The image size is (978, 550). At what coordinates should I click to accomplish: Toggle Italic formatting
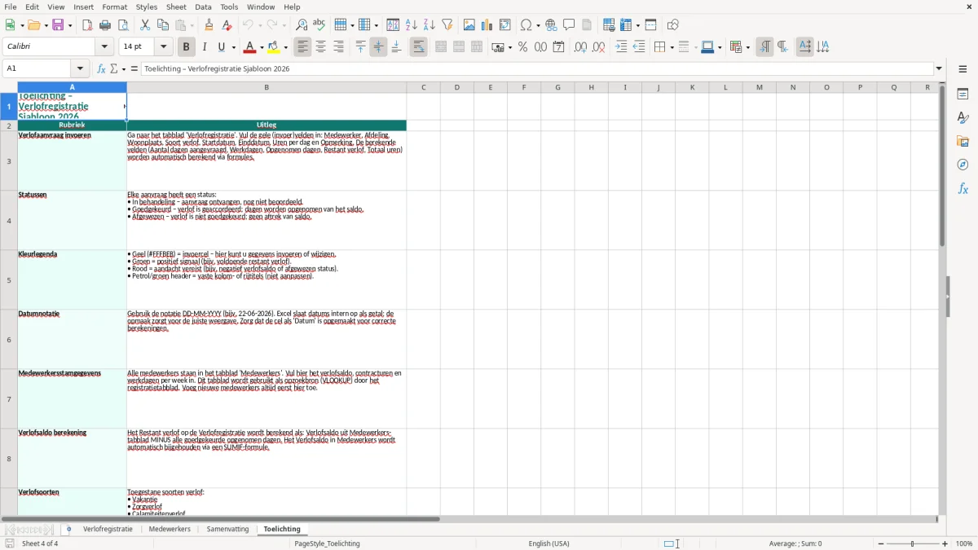205,47
